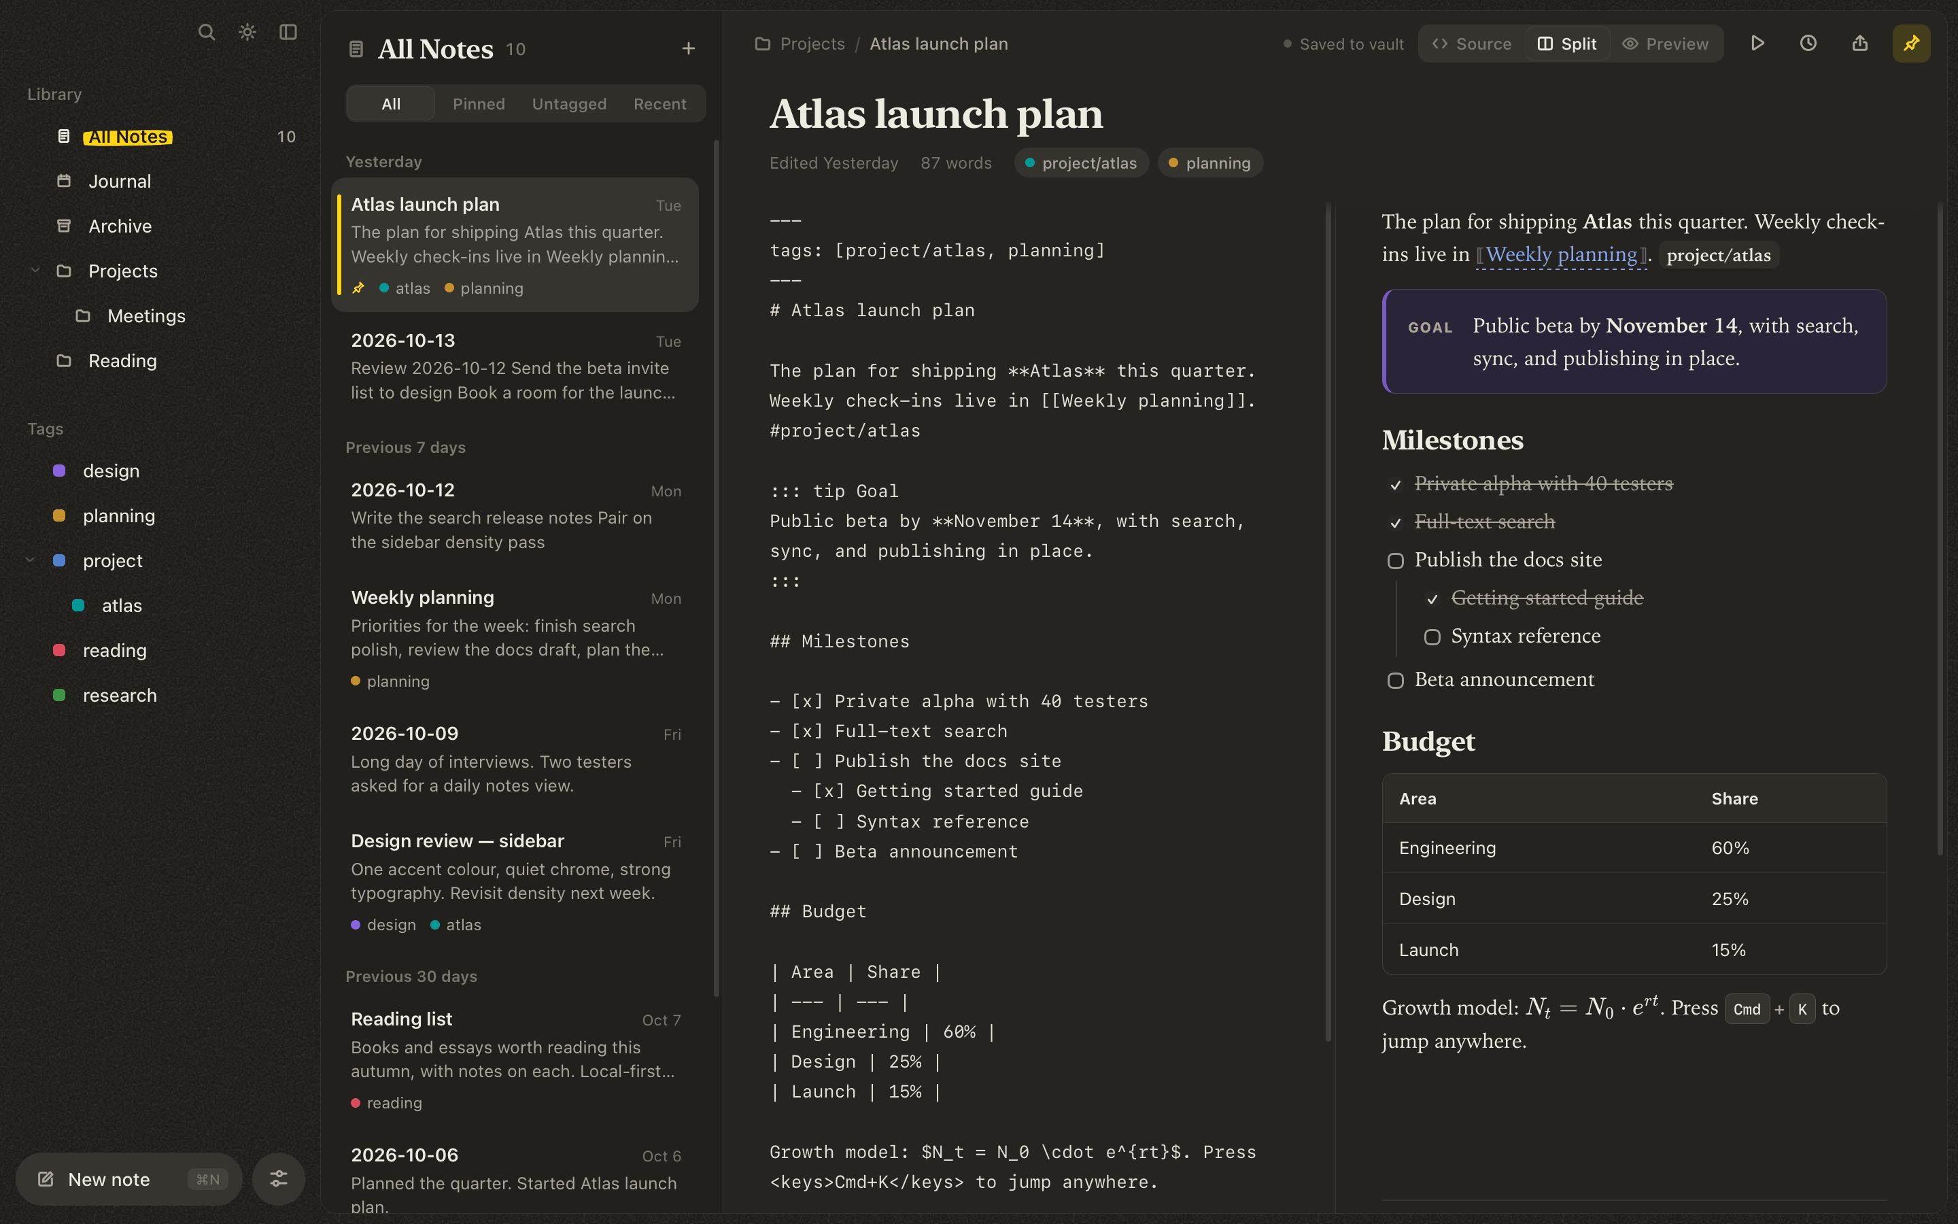Collapse the project tag chevron

tap(30, 560)
